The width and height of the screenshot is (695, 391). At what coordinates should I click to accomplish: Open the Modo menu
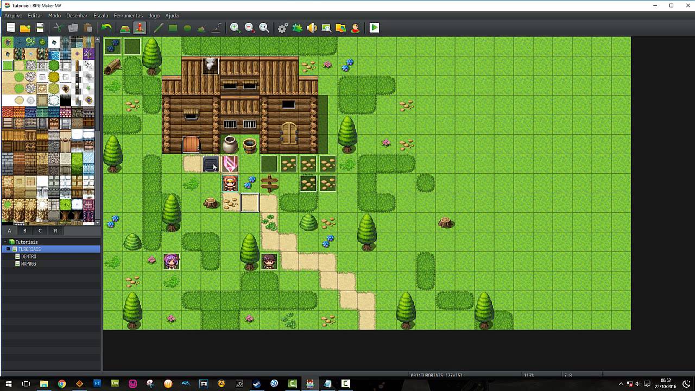[x=54, y=16]
